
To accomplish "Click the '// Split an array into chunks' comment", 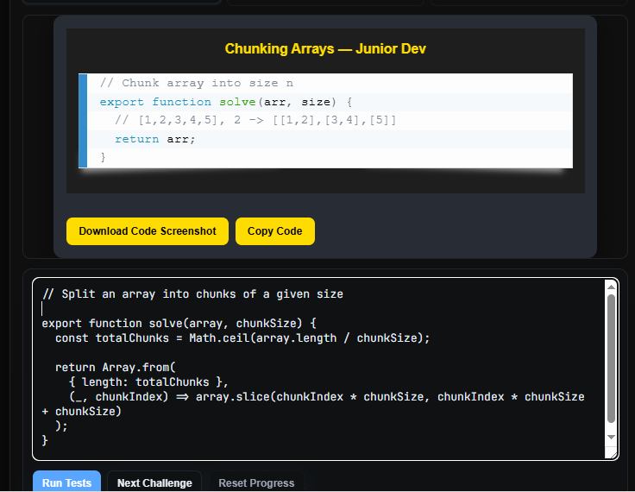I will [x=192, y=293].
